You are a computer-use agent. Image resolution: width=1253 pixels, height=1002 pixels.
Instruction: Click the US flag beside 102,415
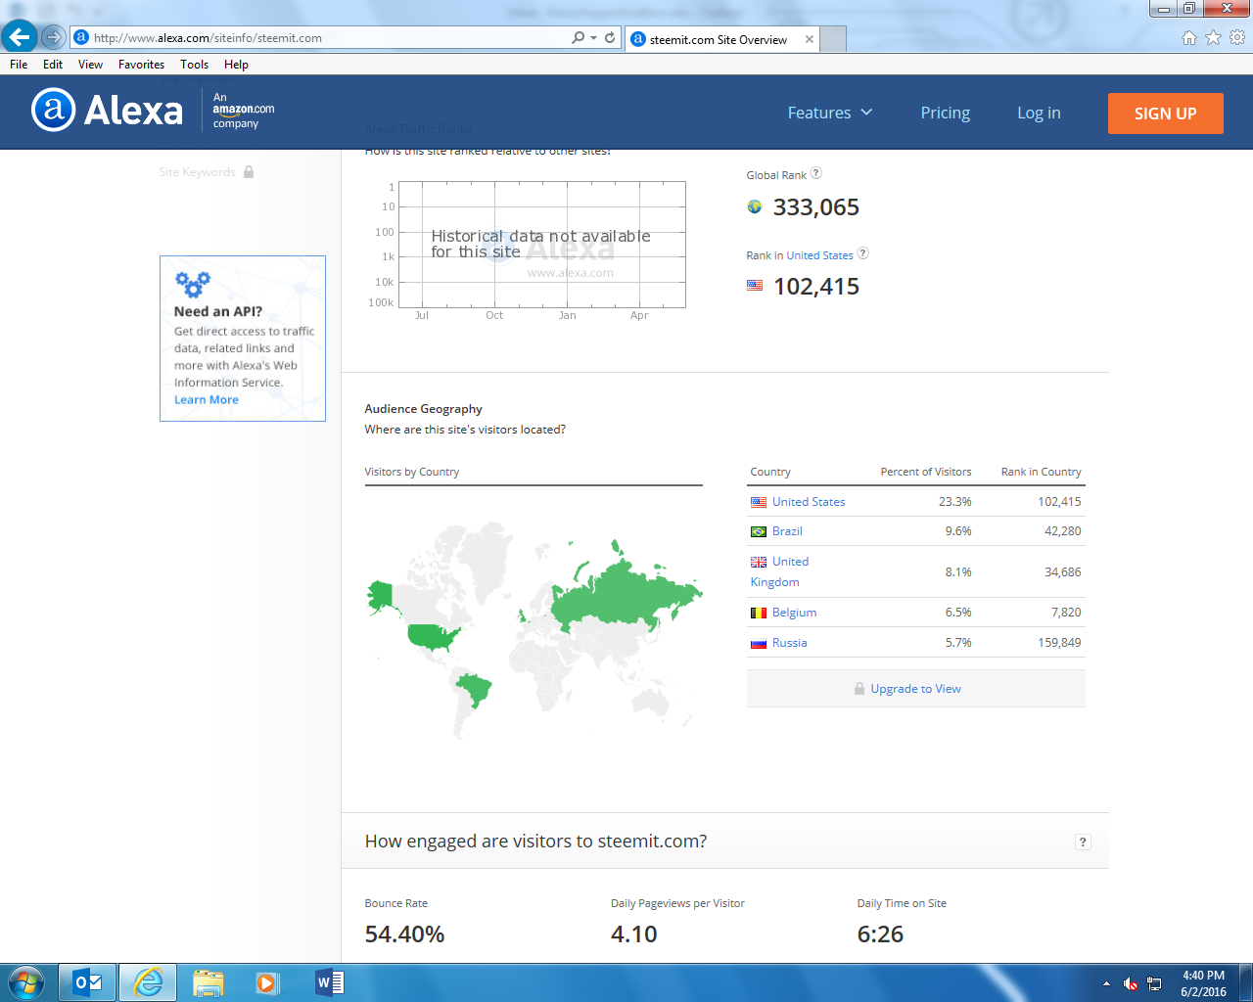(x=755, y=286)
